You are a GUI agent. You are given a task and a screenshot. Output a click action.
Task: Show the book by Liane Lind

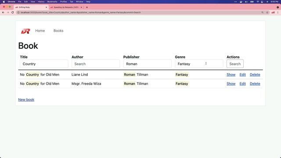pos(231,75)
